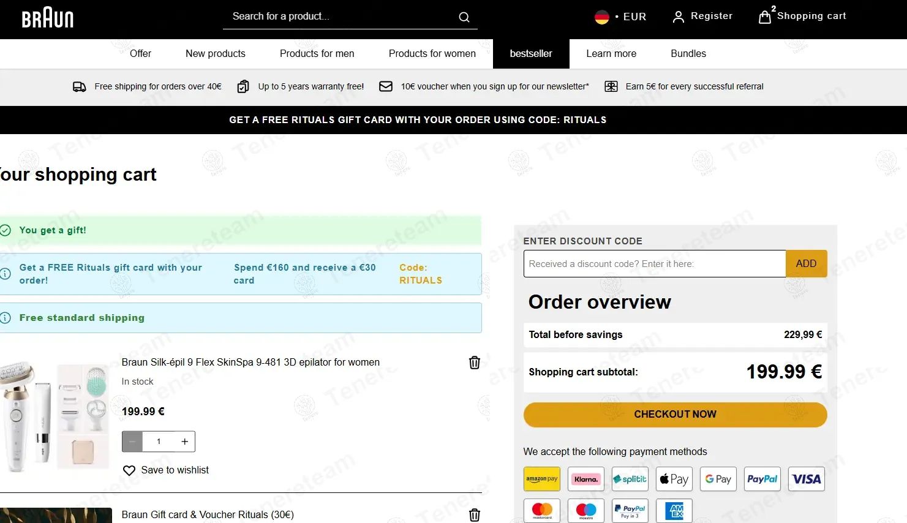The image size is (907, 523).
Task: Click the Register link
Action: pyautogui.click(x=712, y=16)
